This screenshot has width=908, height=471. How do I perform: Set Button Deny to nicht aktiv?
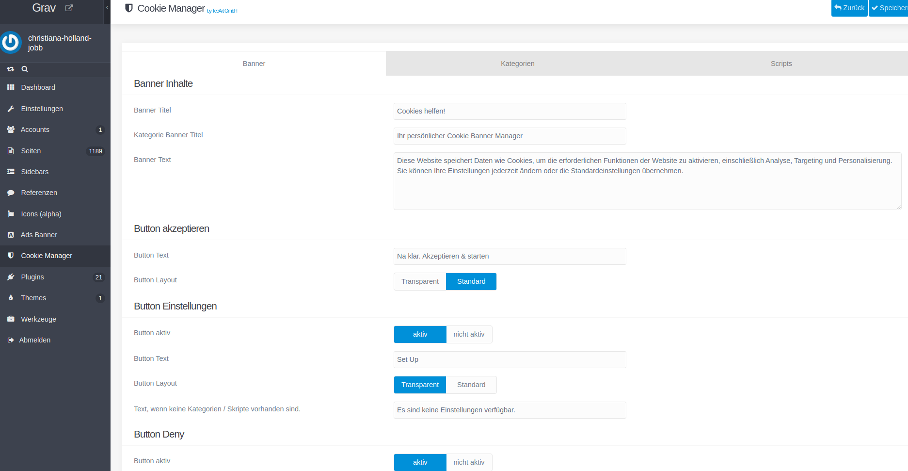pos(469,462)
